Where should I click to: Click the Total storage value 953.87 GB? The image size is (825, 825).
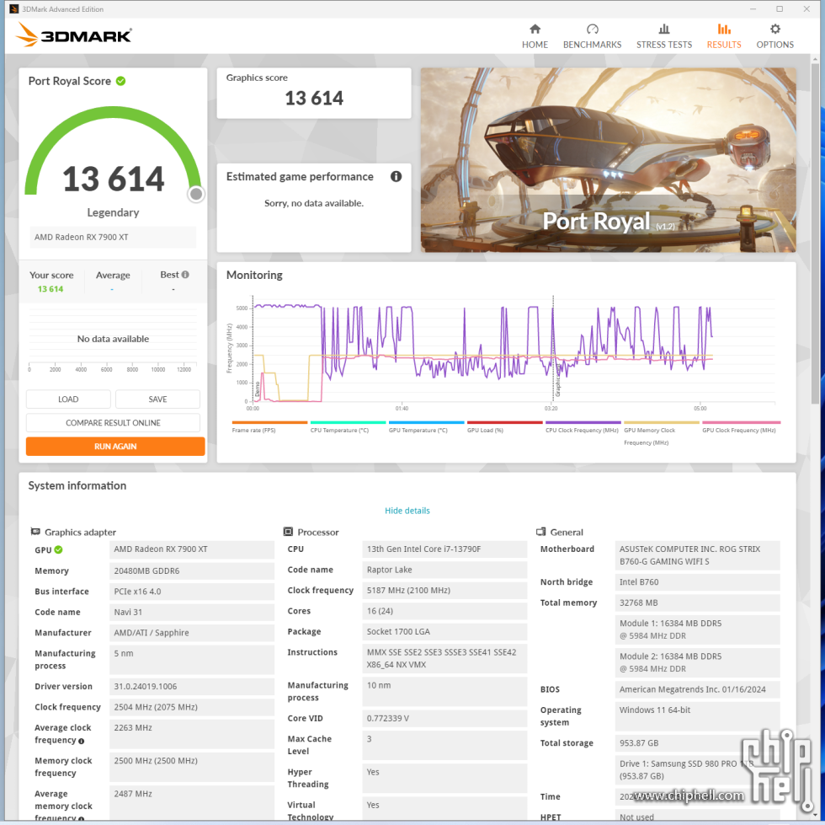697,742
